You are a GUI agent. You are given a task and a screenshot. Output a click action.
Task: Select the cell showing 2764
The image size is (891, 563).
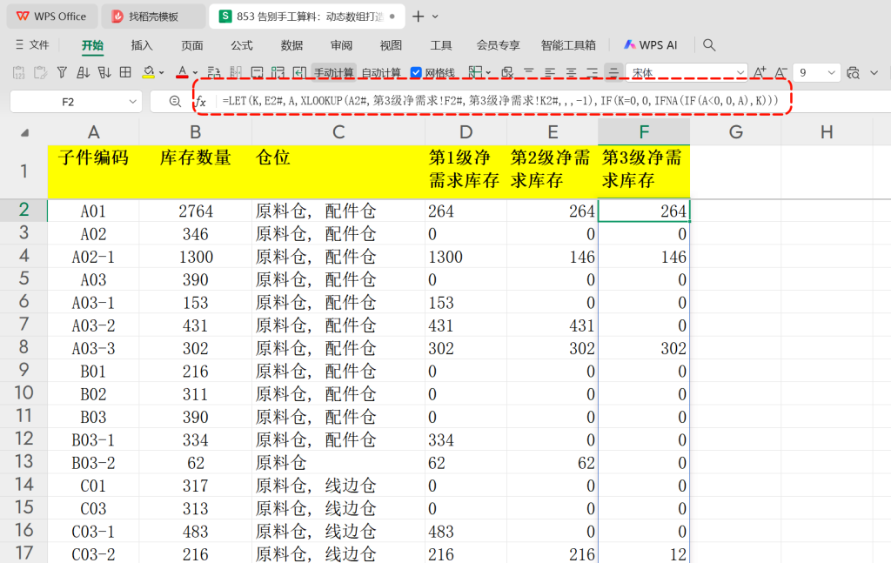(196, 211)
